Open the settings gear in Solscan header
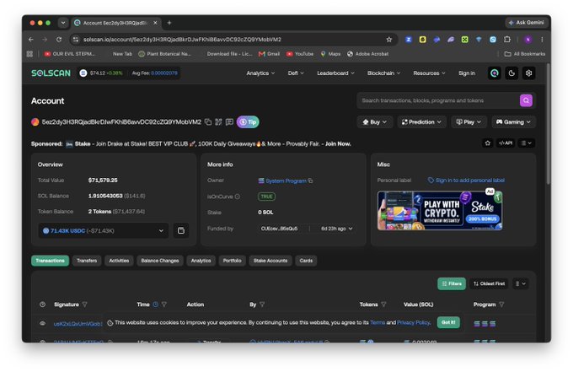This screenshot has width=573, height=372. [528, 73]
